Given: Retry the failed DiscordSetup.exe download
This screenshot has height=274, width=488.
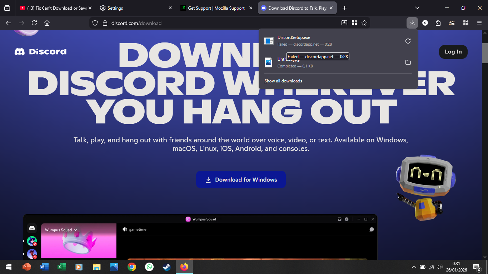Looking at the screenshot, I should click(x=408, y=41).
